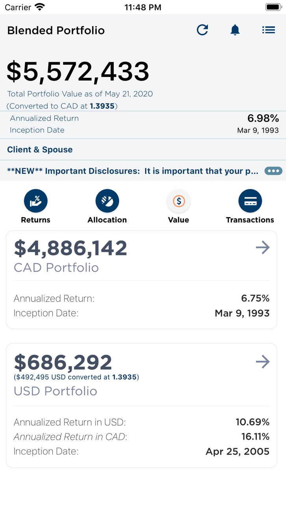Tap the refresh icon in header
286x509 pixels.
click(x=202, y=30)
